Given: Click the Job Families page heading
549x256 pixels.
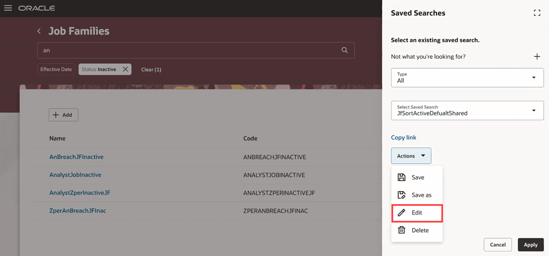Looking at the screenshot, I should pyautogui.click(x=79, y=31).
